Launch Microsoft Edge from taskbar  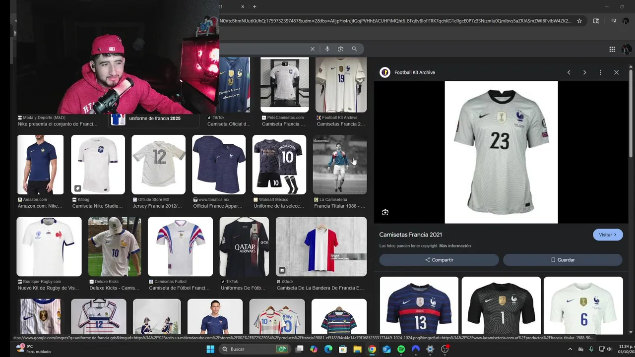point(328,349)
